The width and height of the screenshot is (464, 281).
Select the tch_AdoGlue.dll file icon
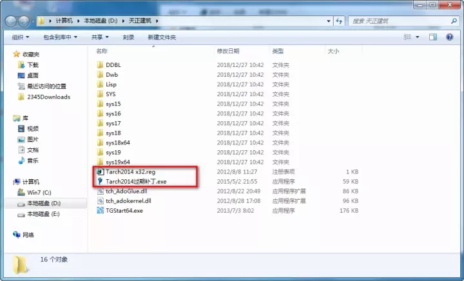point(100,191)
